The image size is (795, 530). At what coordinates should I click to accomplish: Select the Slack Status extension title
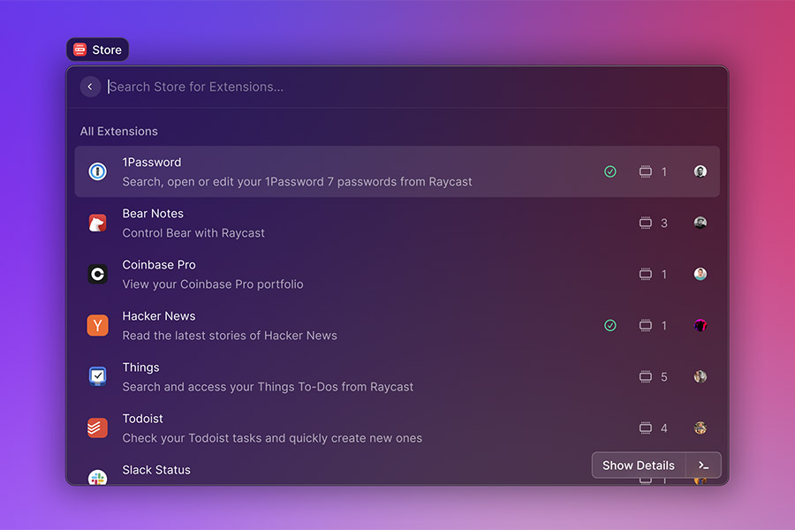[156, 470]
